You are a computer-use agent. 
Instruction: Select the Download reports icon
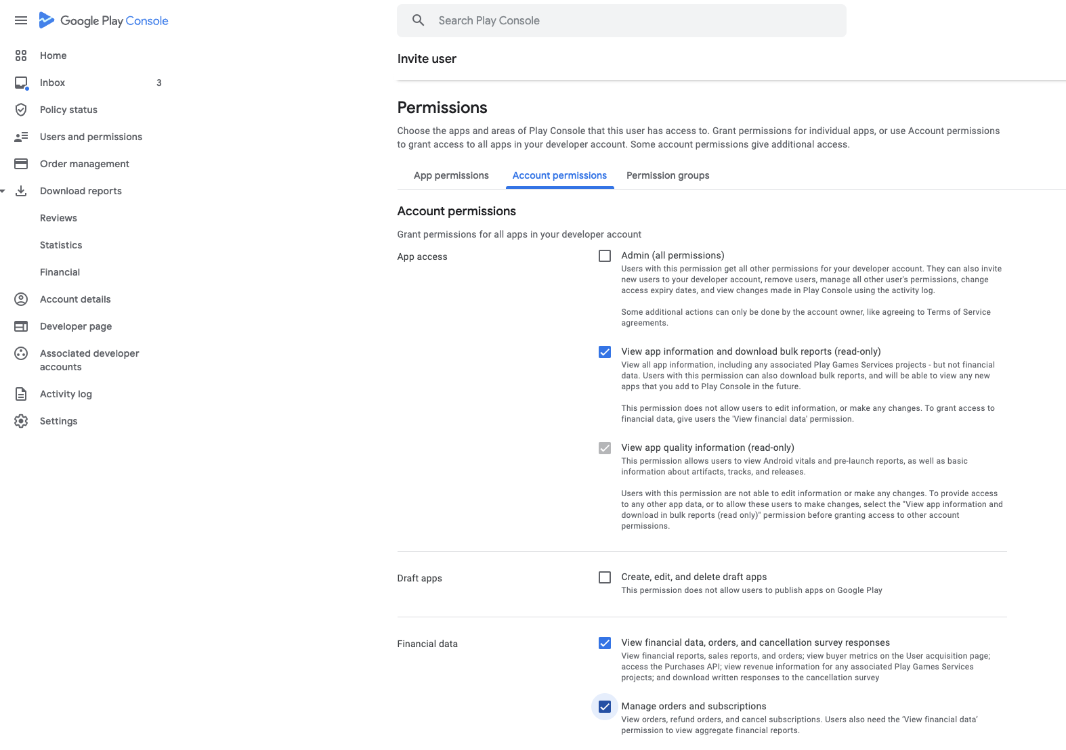[21, 191]
